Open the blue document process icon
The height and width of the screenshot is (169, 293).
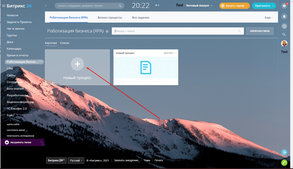pyautogui.click(x=146, y=68)
